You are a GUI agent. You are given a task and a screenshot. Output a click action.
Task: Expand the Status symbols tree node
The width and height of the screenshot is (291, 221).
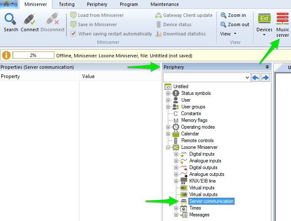coord(168,93)
